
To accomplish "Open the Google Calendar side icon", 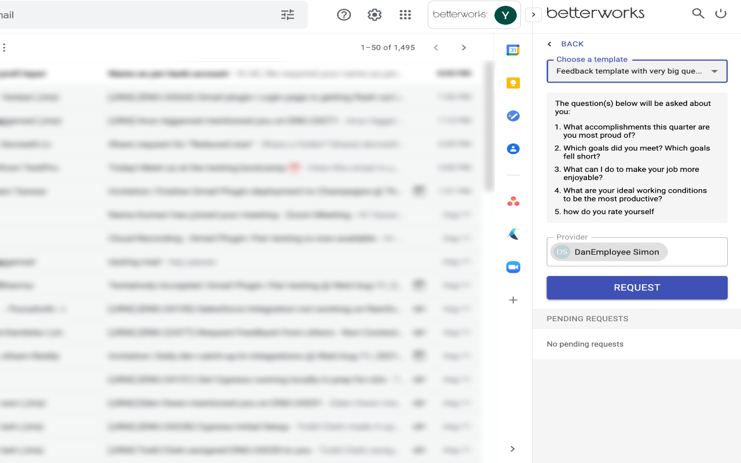I will point(513,50).
